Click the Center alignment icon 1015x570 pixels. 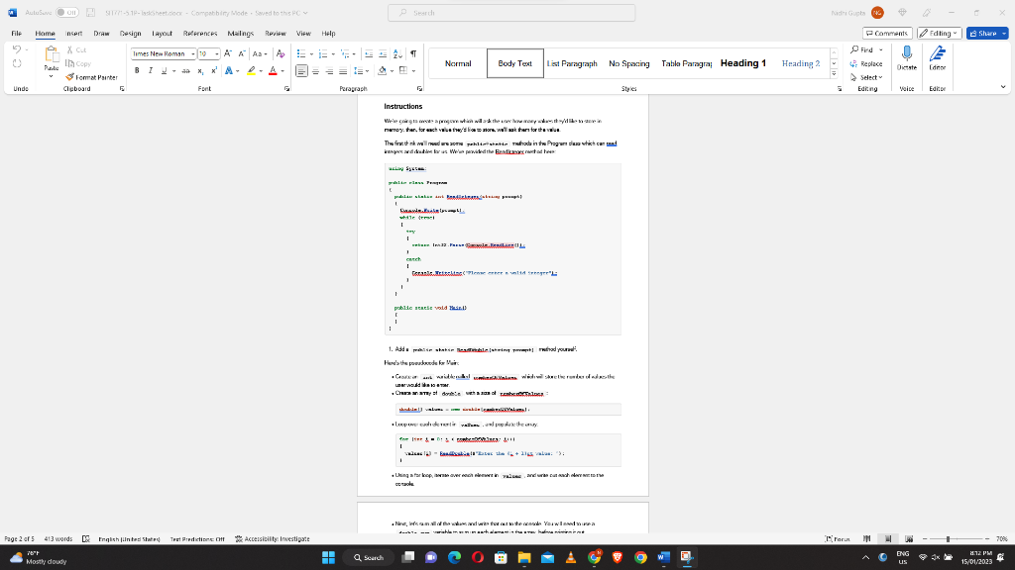(x=316, y=70)
